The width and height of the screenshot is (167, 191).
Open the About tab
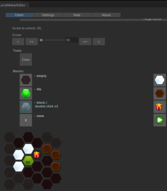[x=106, y=15]
